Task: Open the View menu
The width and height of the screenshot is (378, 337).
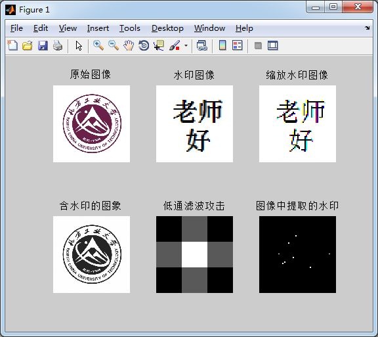Action: 68,28
